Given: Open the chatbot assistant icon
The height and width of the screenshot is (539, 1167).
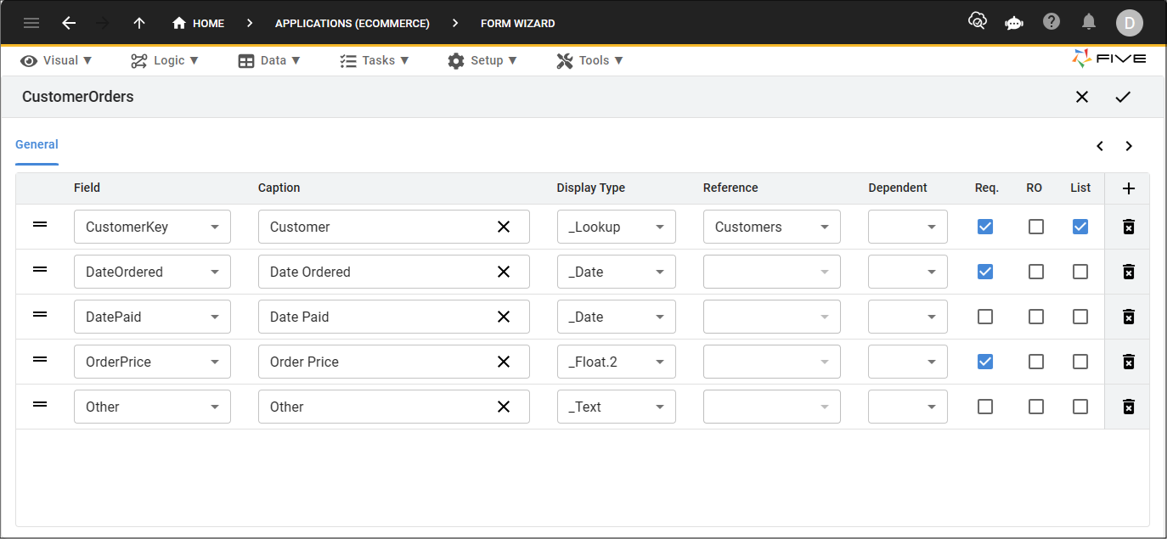Looking at the screenshot, I should [x=1014, y=22].
